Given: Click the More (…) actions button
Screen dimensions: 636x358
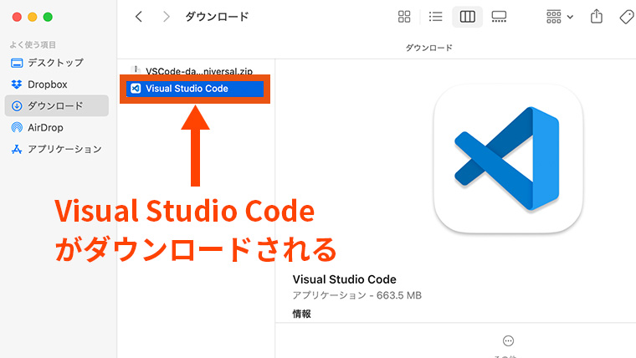Looking at the screenshot, I should click(508, 340).
